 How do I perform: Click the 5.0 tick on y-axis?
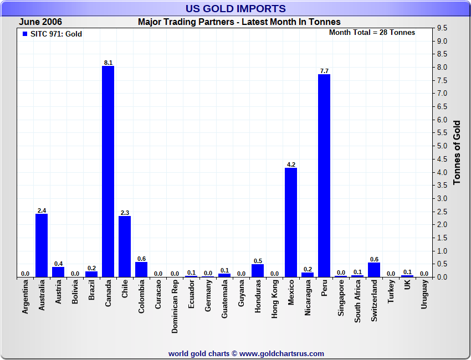pyautogui.click(x=442, y=146)
